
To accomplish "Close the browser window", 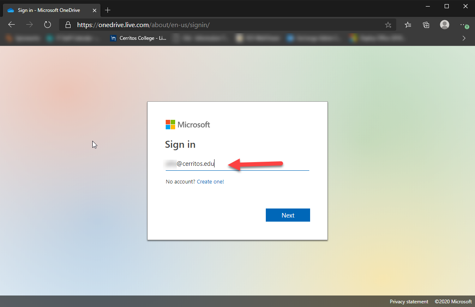I will pyautogui.click(x=465, y=7).
